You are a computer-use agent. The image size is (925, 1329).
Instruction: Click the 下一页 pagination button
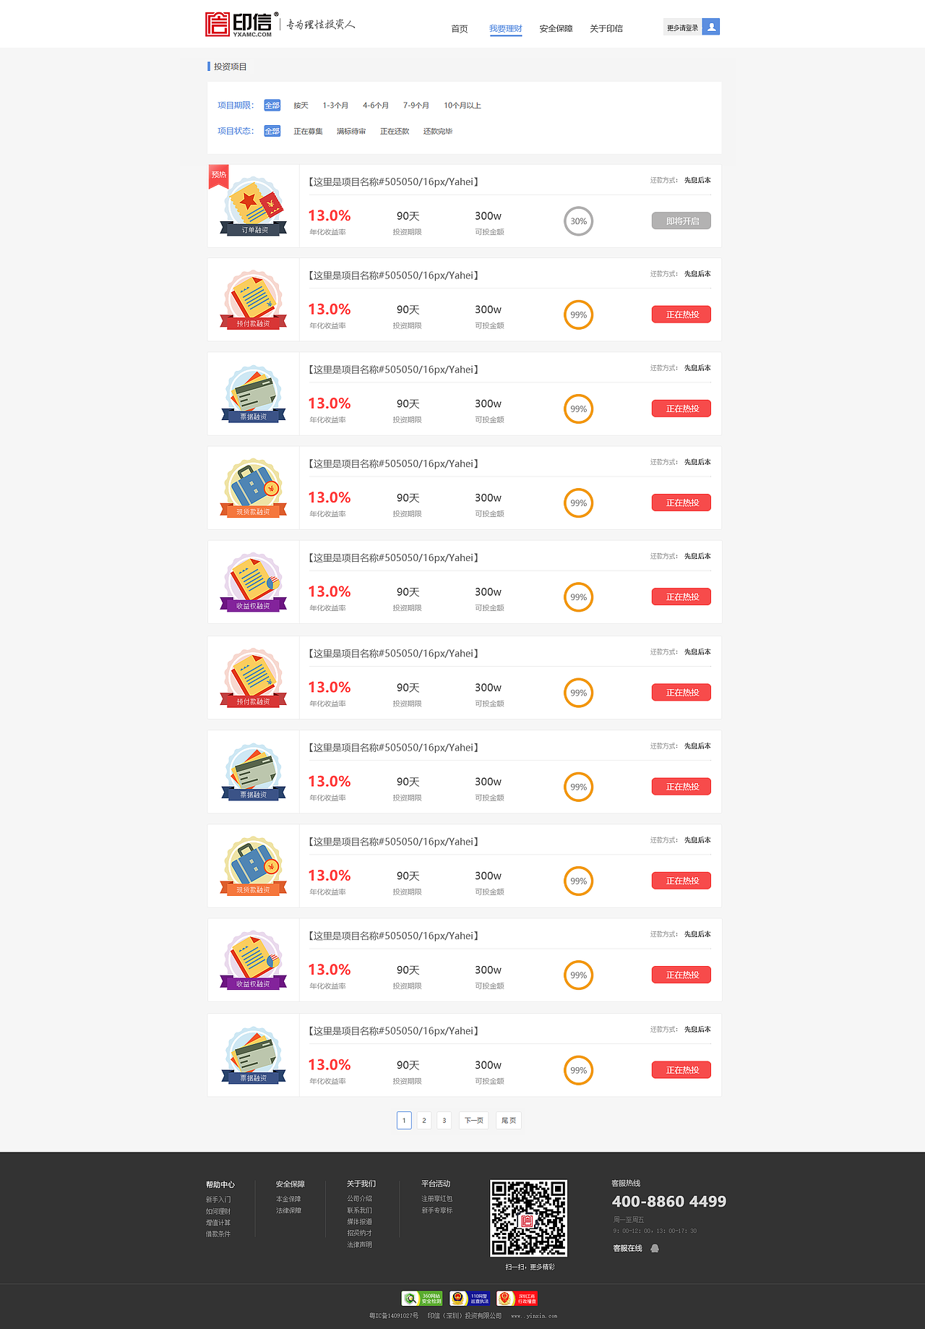click(x=474, y=1120)
